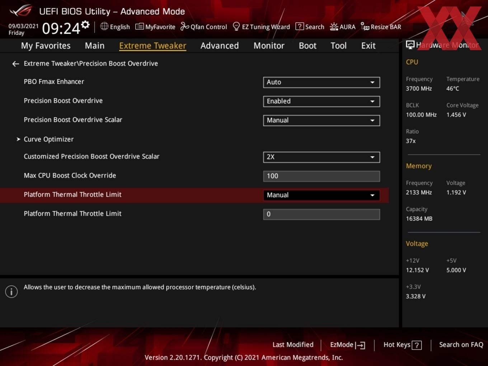Open the Advanced tab
488x366 pixels.
click(220, 46)
